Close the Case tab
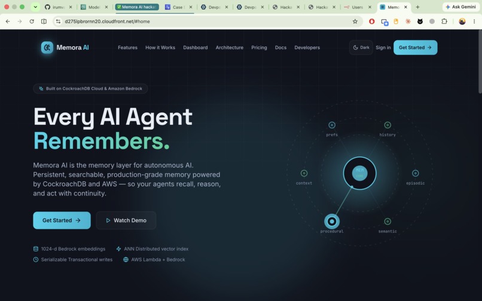Viewport: 482px width, 301px height. click(x=191, y=7)
